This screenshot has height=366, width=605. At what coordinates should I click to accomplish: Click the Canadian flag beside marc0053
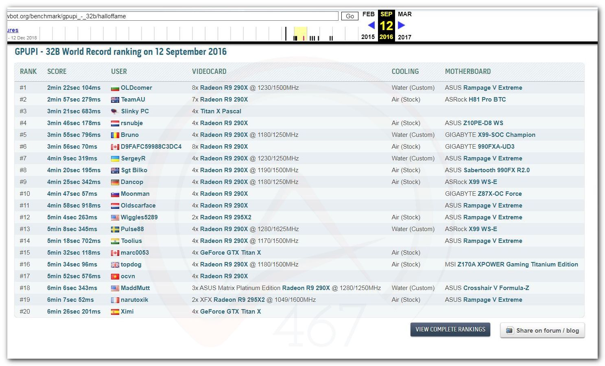pos(115,253)
